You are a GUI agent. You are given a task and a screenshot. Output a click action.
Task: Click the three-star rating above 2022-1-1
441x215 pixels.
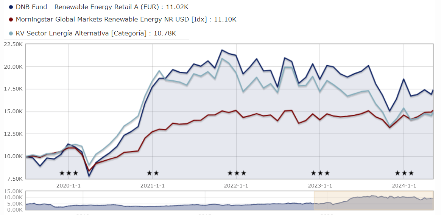237,173
